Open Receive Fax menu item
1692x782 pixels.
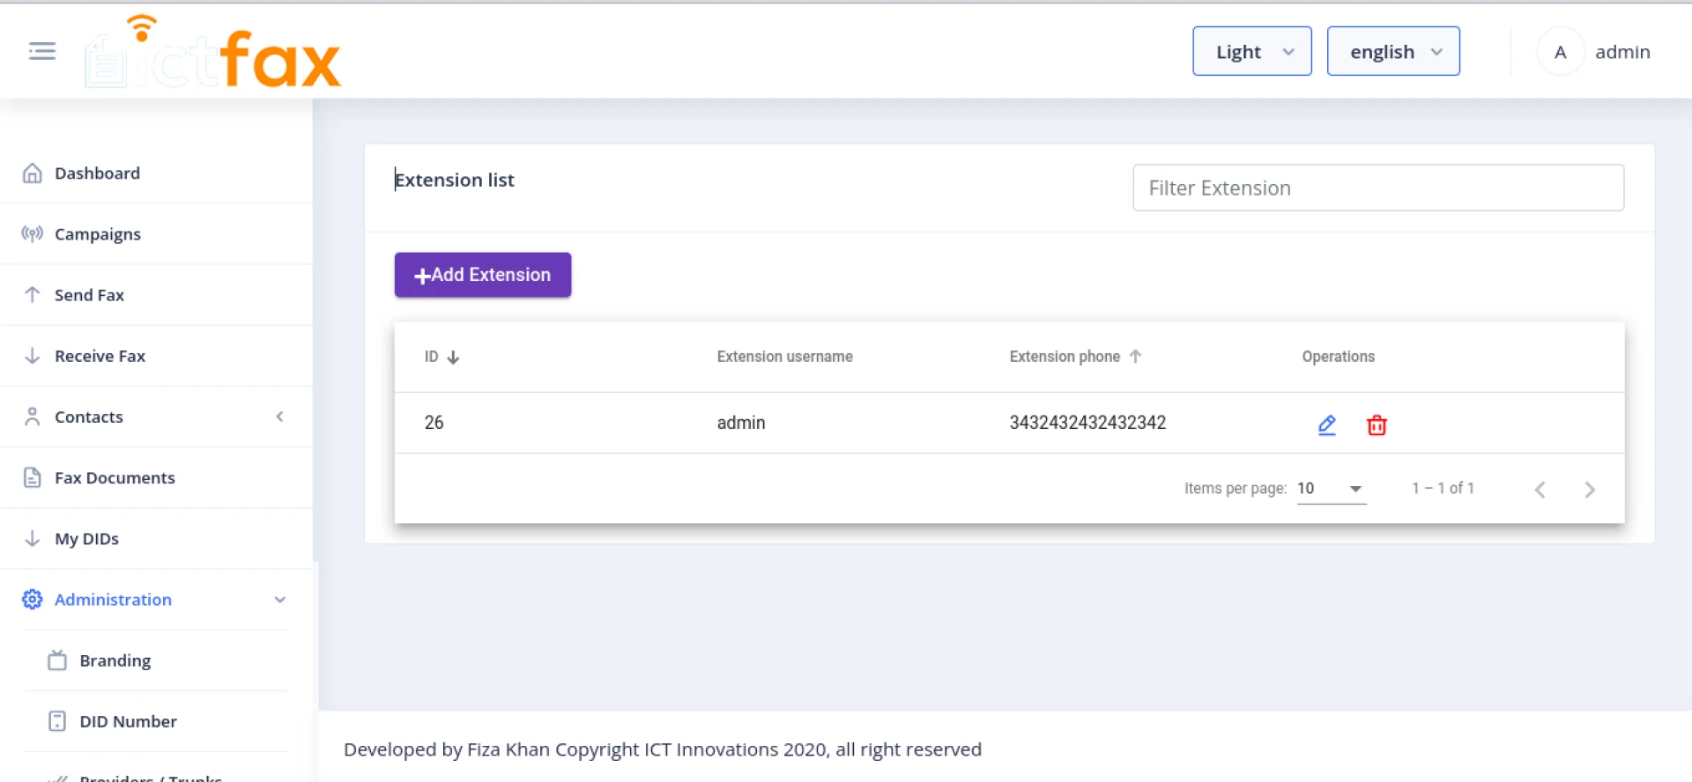pos(100,356)
